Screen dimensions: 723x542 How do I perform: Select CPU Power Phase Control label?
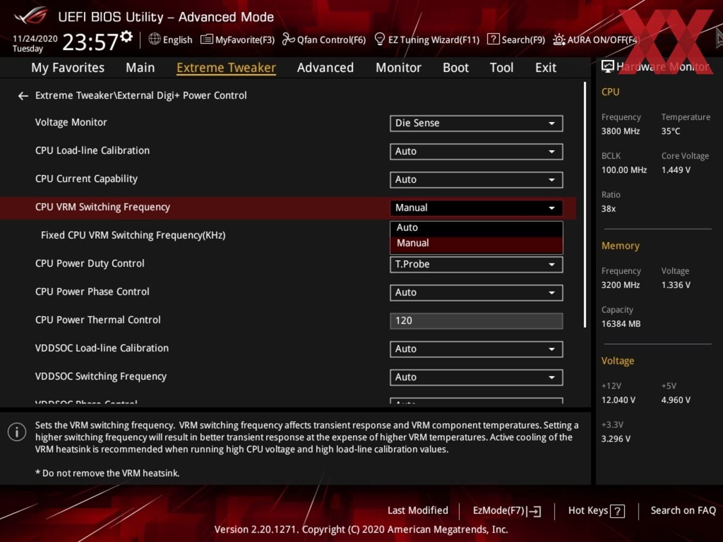tap(93, 292)
